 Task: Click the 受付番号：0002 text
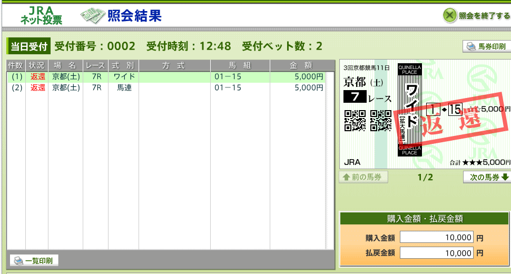coord(95,46)
